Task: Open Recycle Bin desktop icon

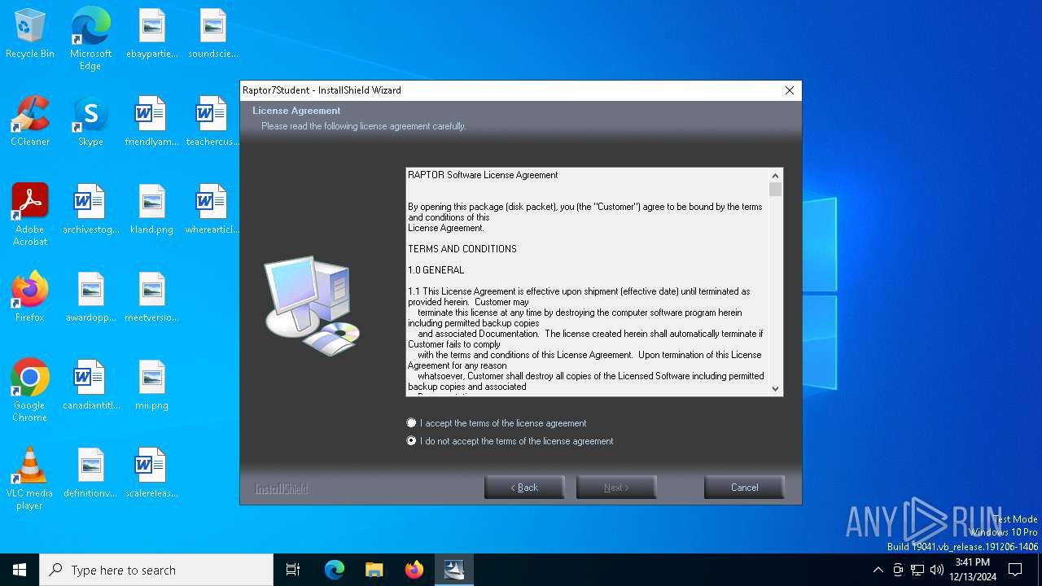Action: [x=30, y=34]
